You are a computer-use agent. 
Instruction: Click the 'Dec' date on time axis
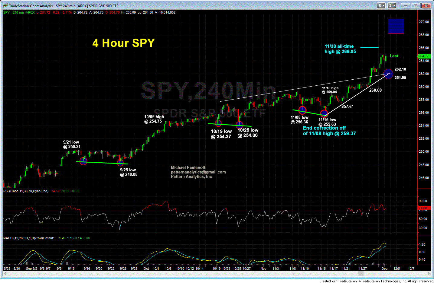click(x=384, y=269)
